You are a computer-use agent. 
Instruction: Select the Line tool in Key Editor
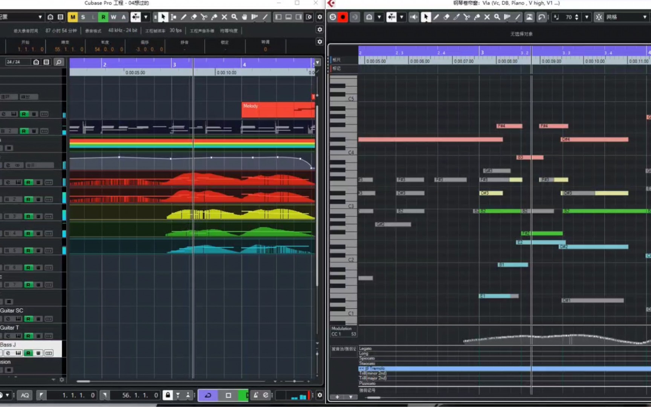(518, 17)
